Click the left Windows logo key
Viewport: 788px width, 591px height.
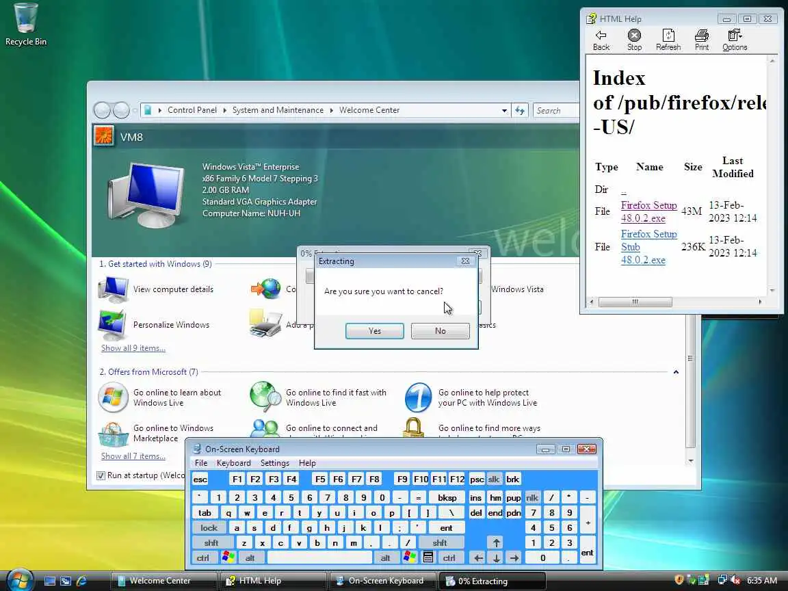228,557
